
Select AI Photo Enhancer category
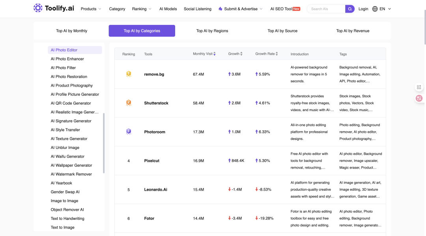(67, 59)
